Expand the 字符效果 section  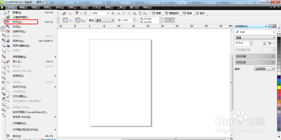(255, 56)
